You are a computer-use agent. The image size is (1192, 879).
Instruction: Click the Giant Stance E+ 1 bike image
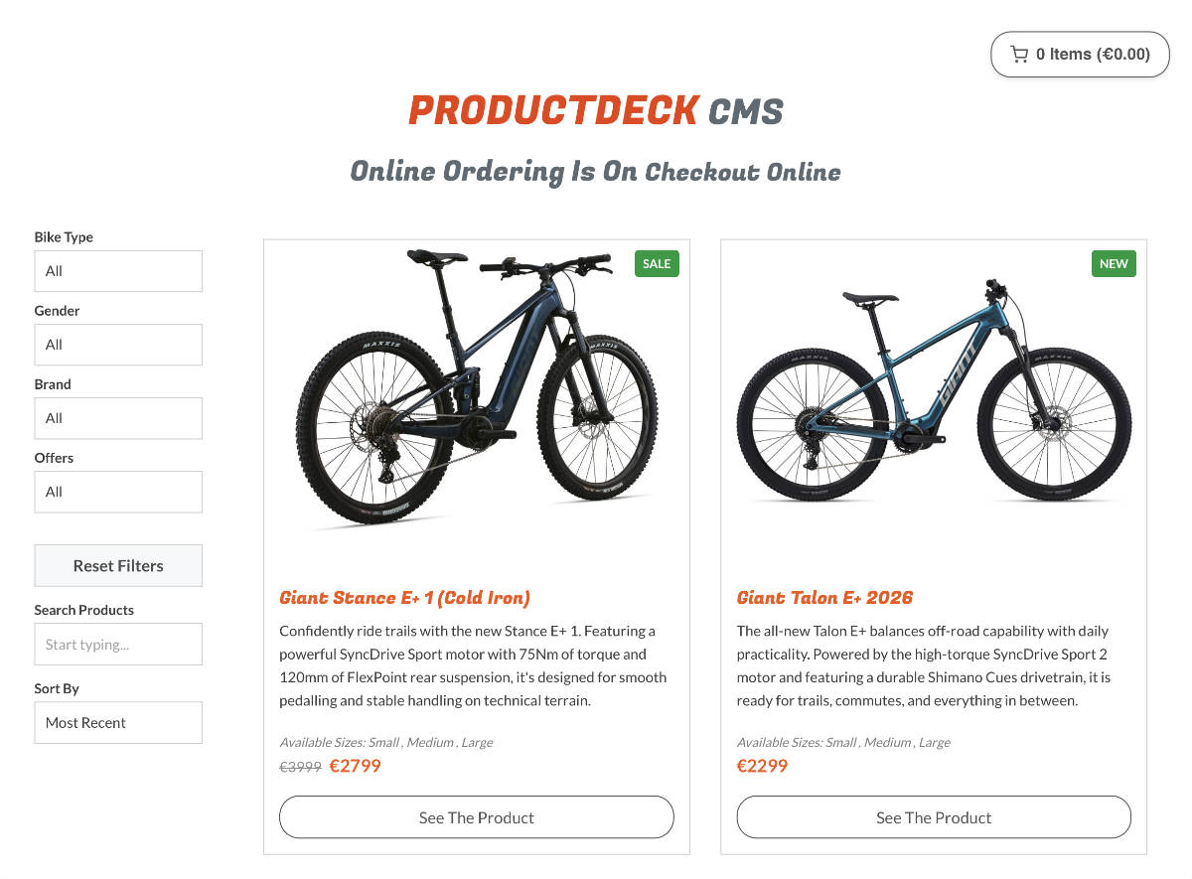[x=477, y=387]
